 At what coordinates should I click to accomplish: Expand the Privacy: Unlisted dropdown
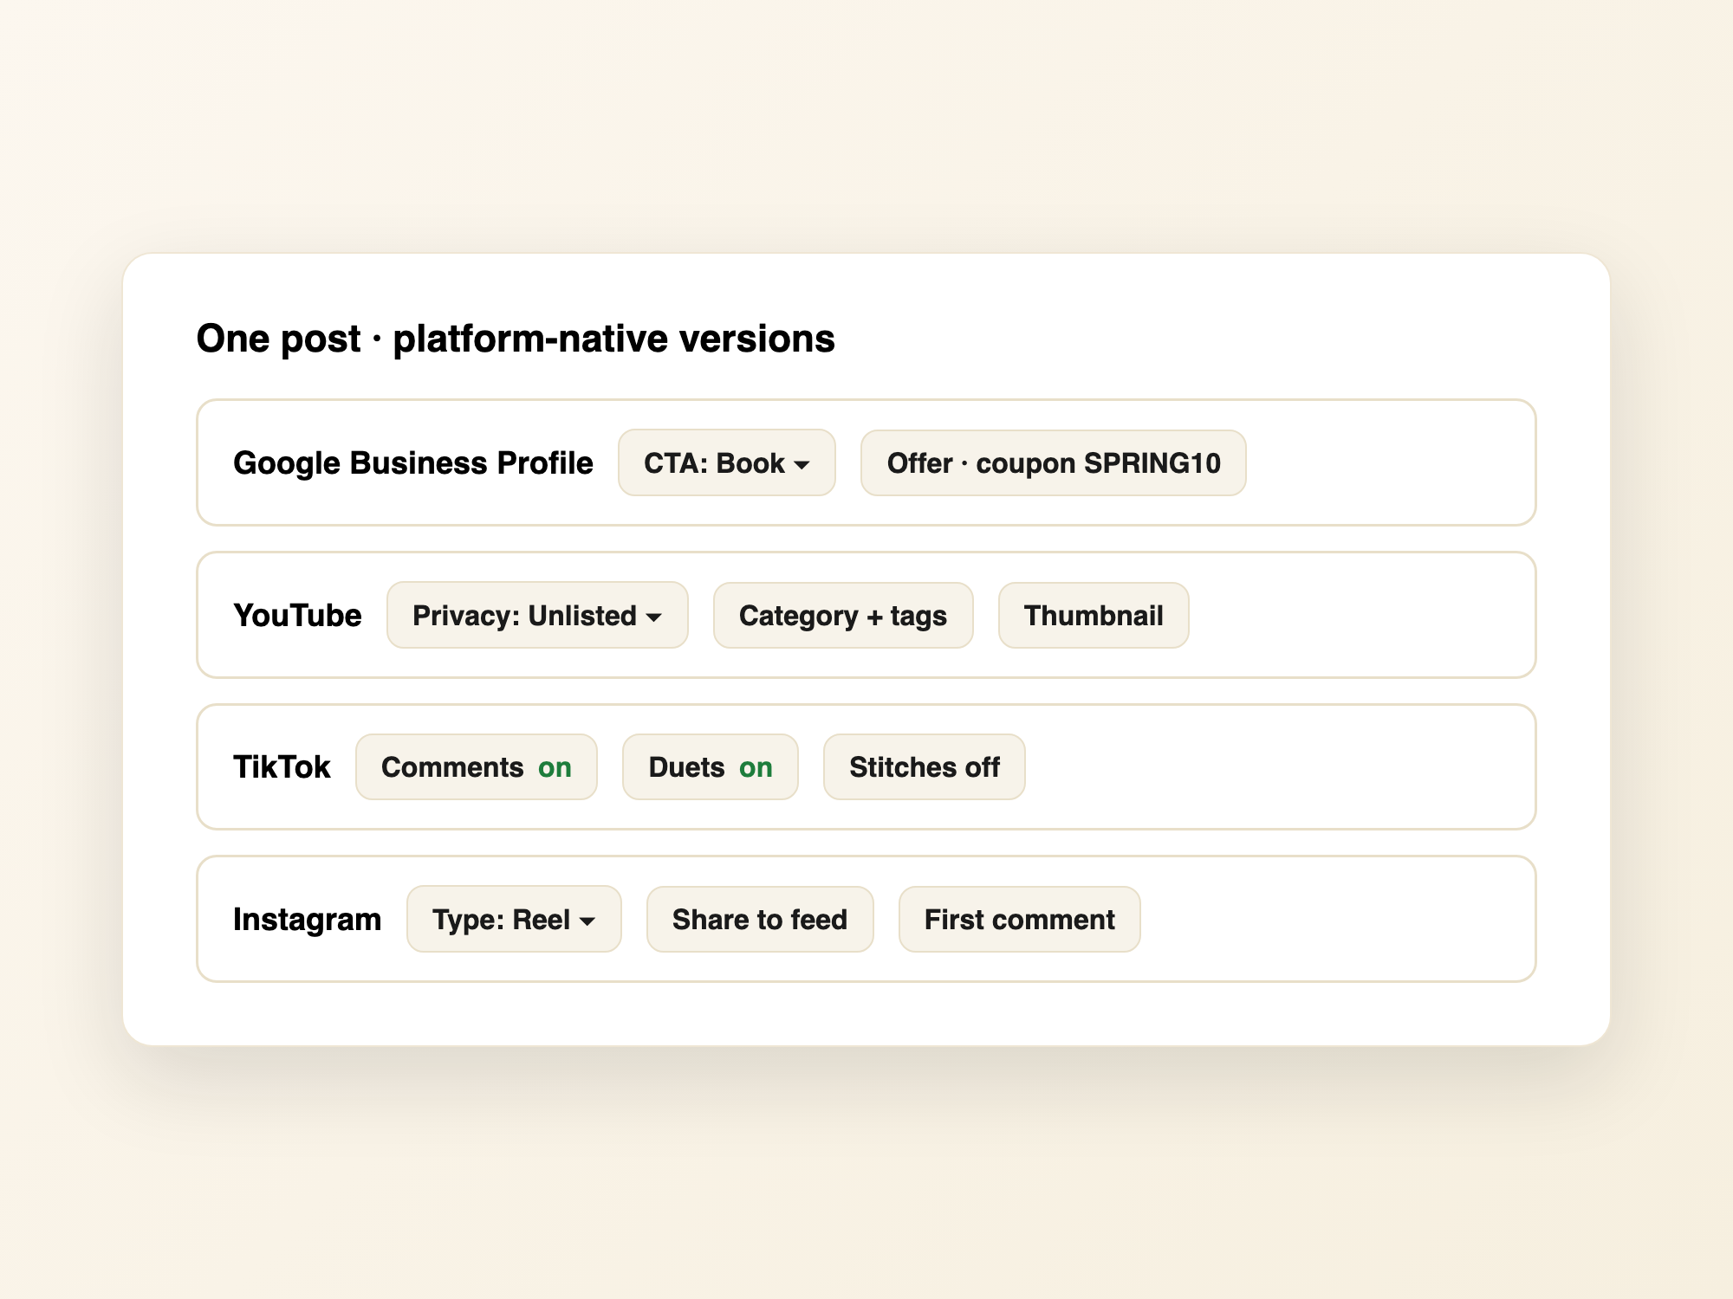coord(537,615)
